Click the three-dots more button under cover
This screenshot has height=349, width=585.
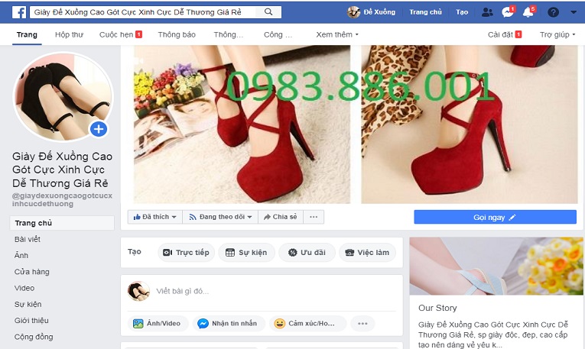point(312,217)
